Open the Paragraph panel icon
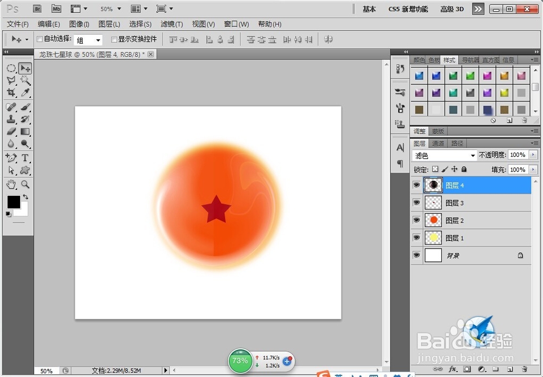 pyautogui.click(x=400, y=163)
